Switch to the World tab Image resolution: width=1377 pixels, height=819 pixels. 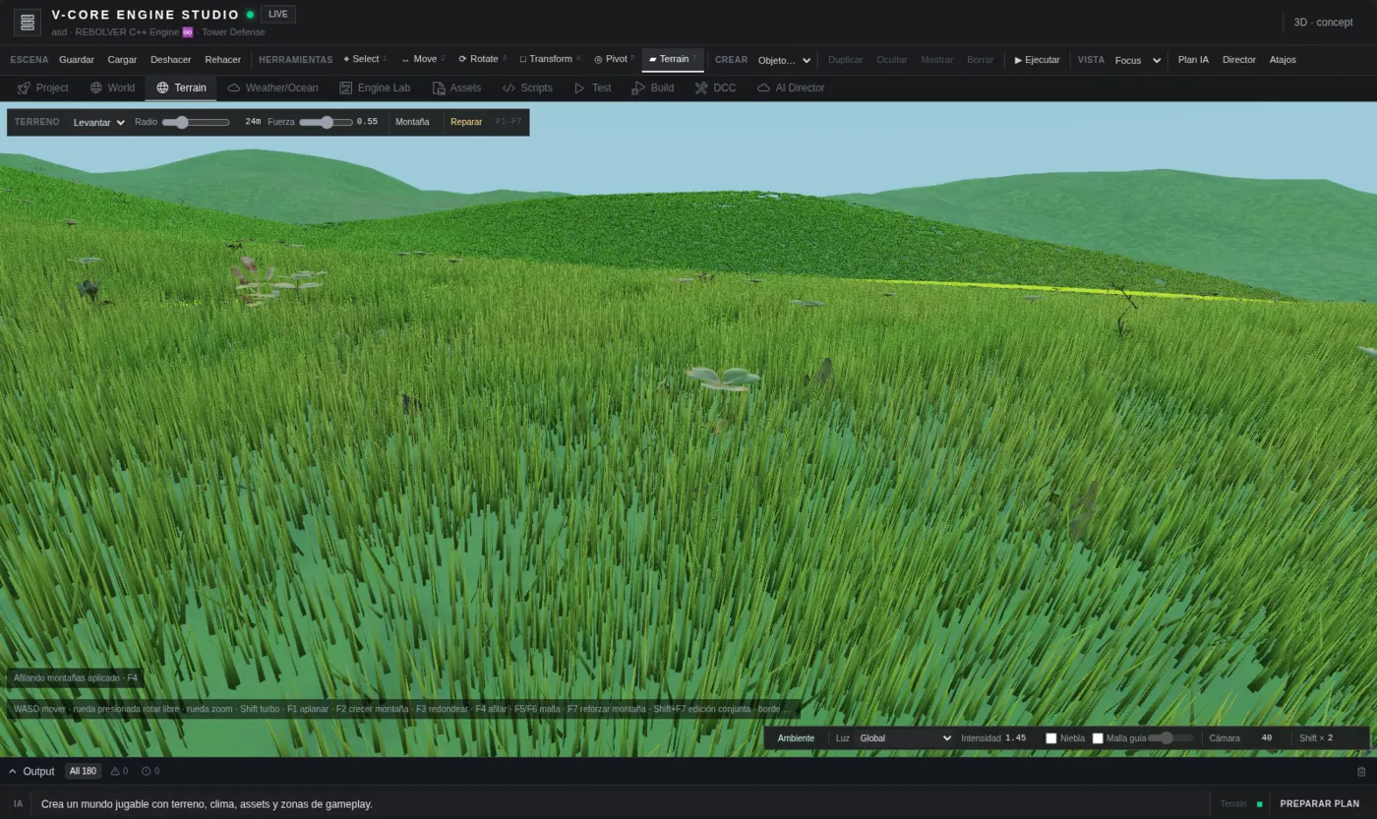pos(112,88)
